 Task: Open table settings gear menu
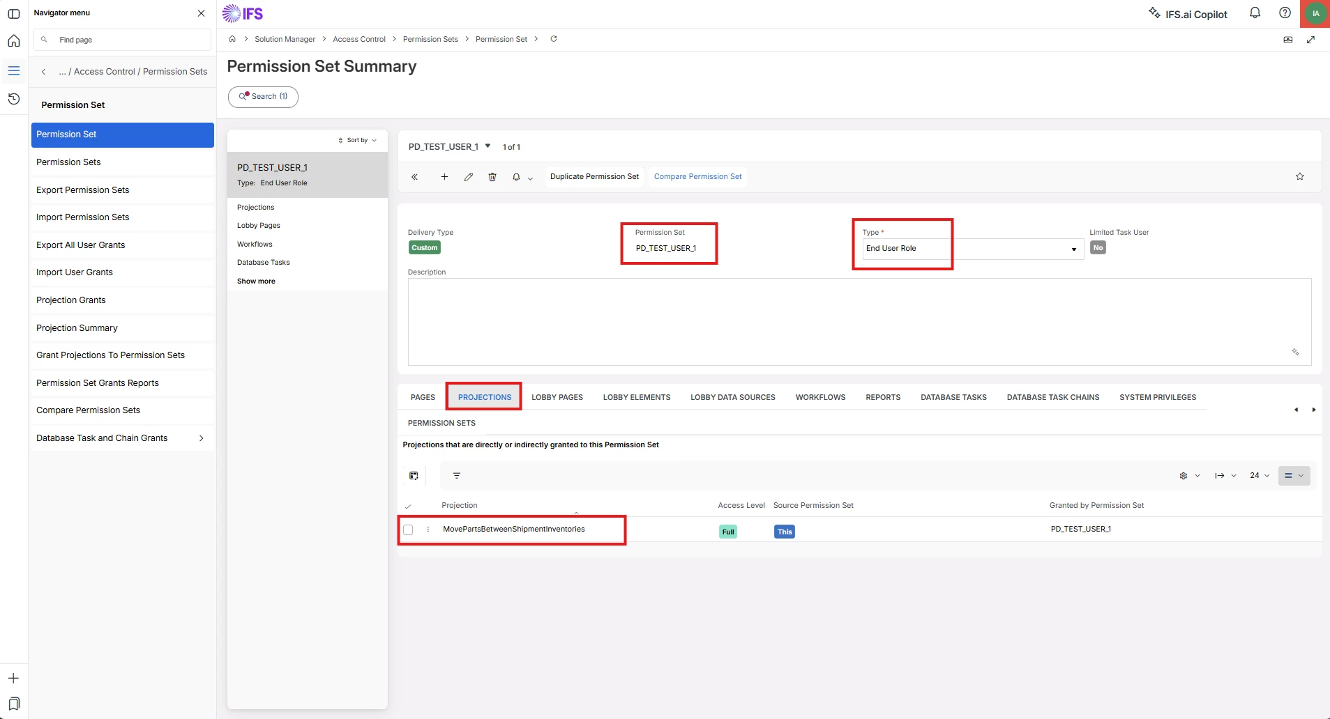pos(1189,476)
